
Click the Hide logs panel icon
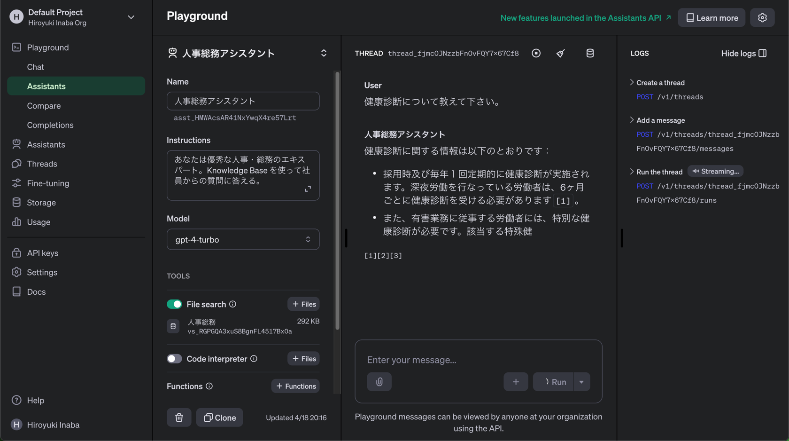(x=762, y=53)
